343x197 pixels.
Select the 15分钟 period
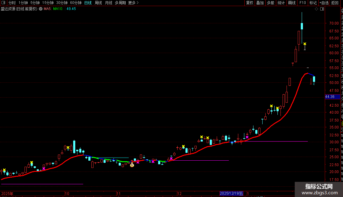[48, 3]
